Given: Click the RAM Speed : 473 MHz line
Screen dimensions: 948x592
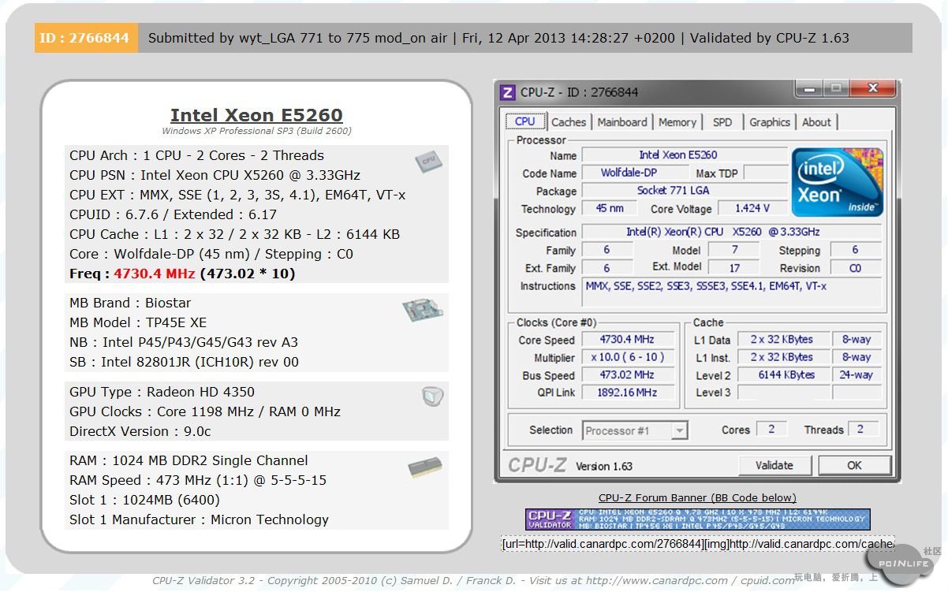Looking at the screenshot, I should coord(198,480).
